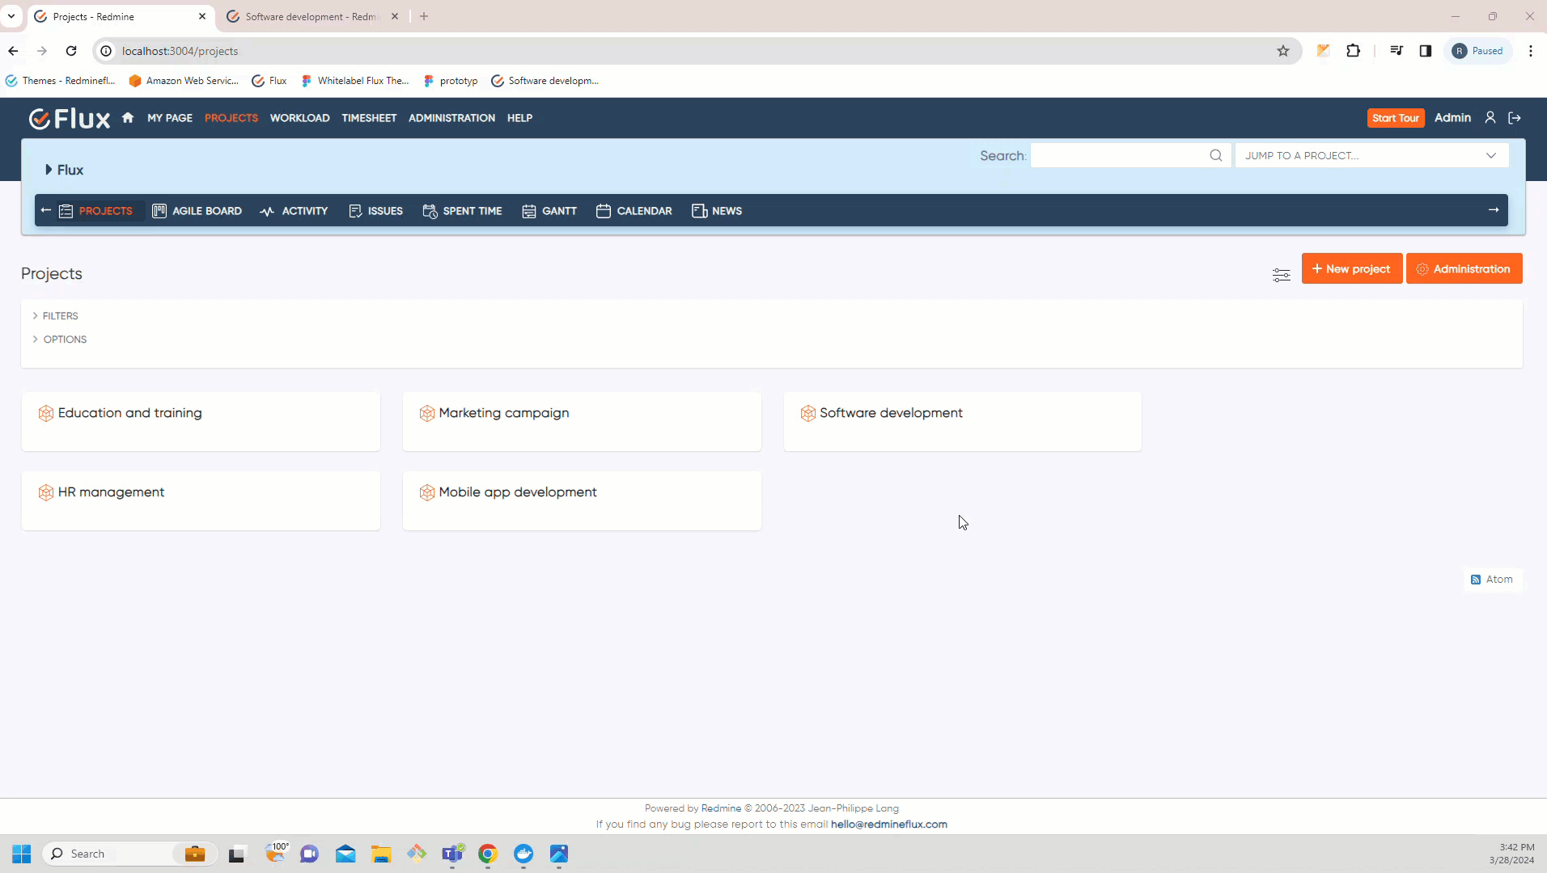1547x873 pixels.
Task: Click the New project button
Action: (x=1351, y=268)
